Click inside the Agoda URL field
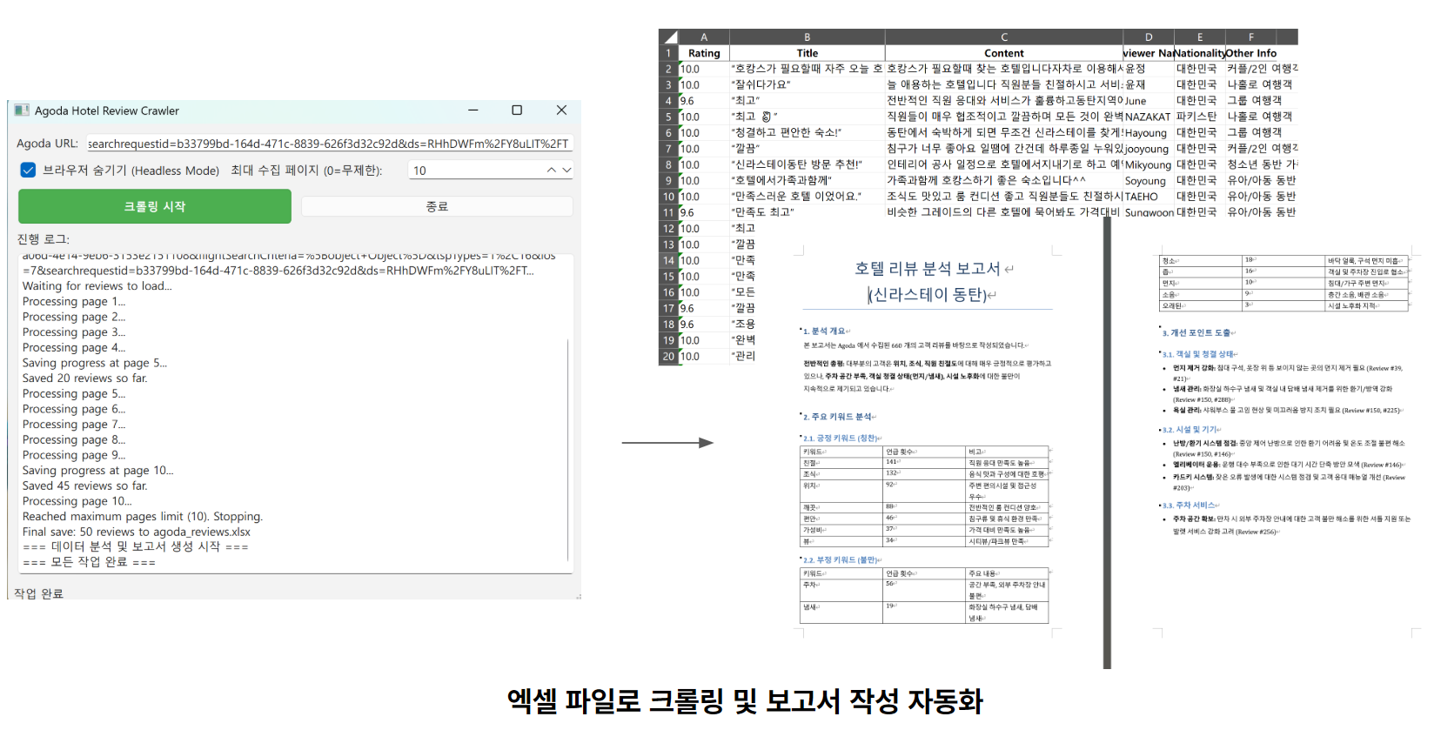 pos(328,144)
